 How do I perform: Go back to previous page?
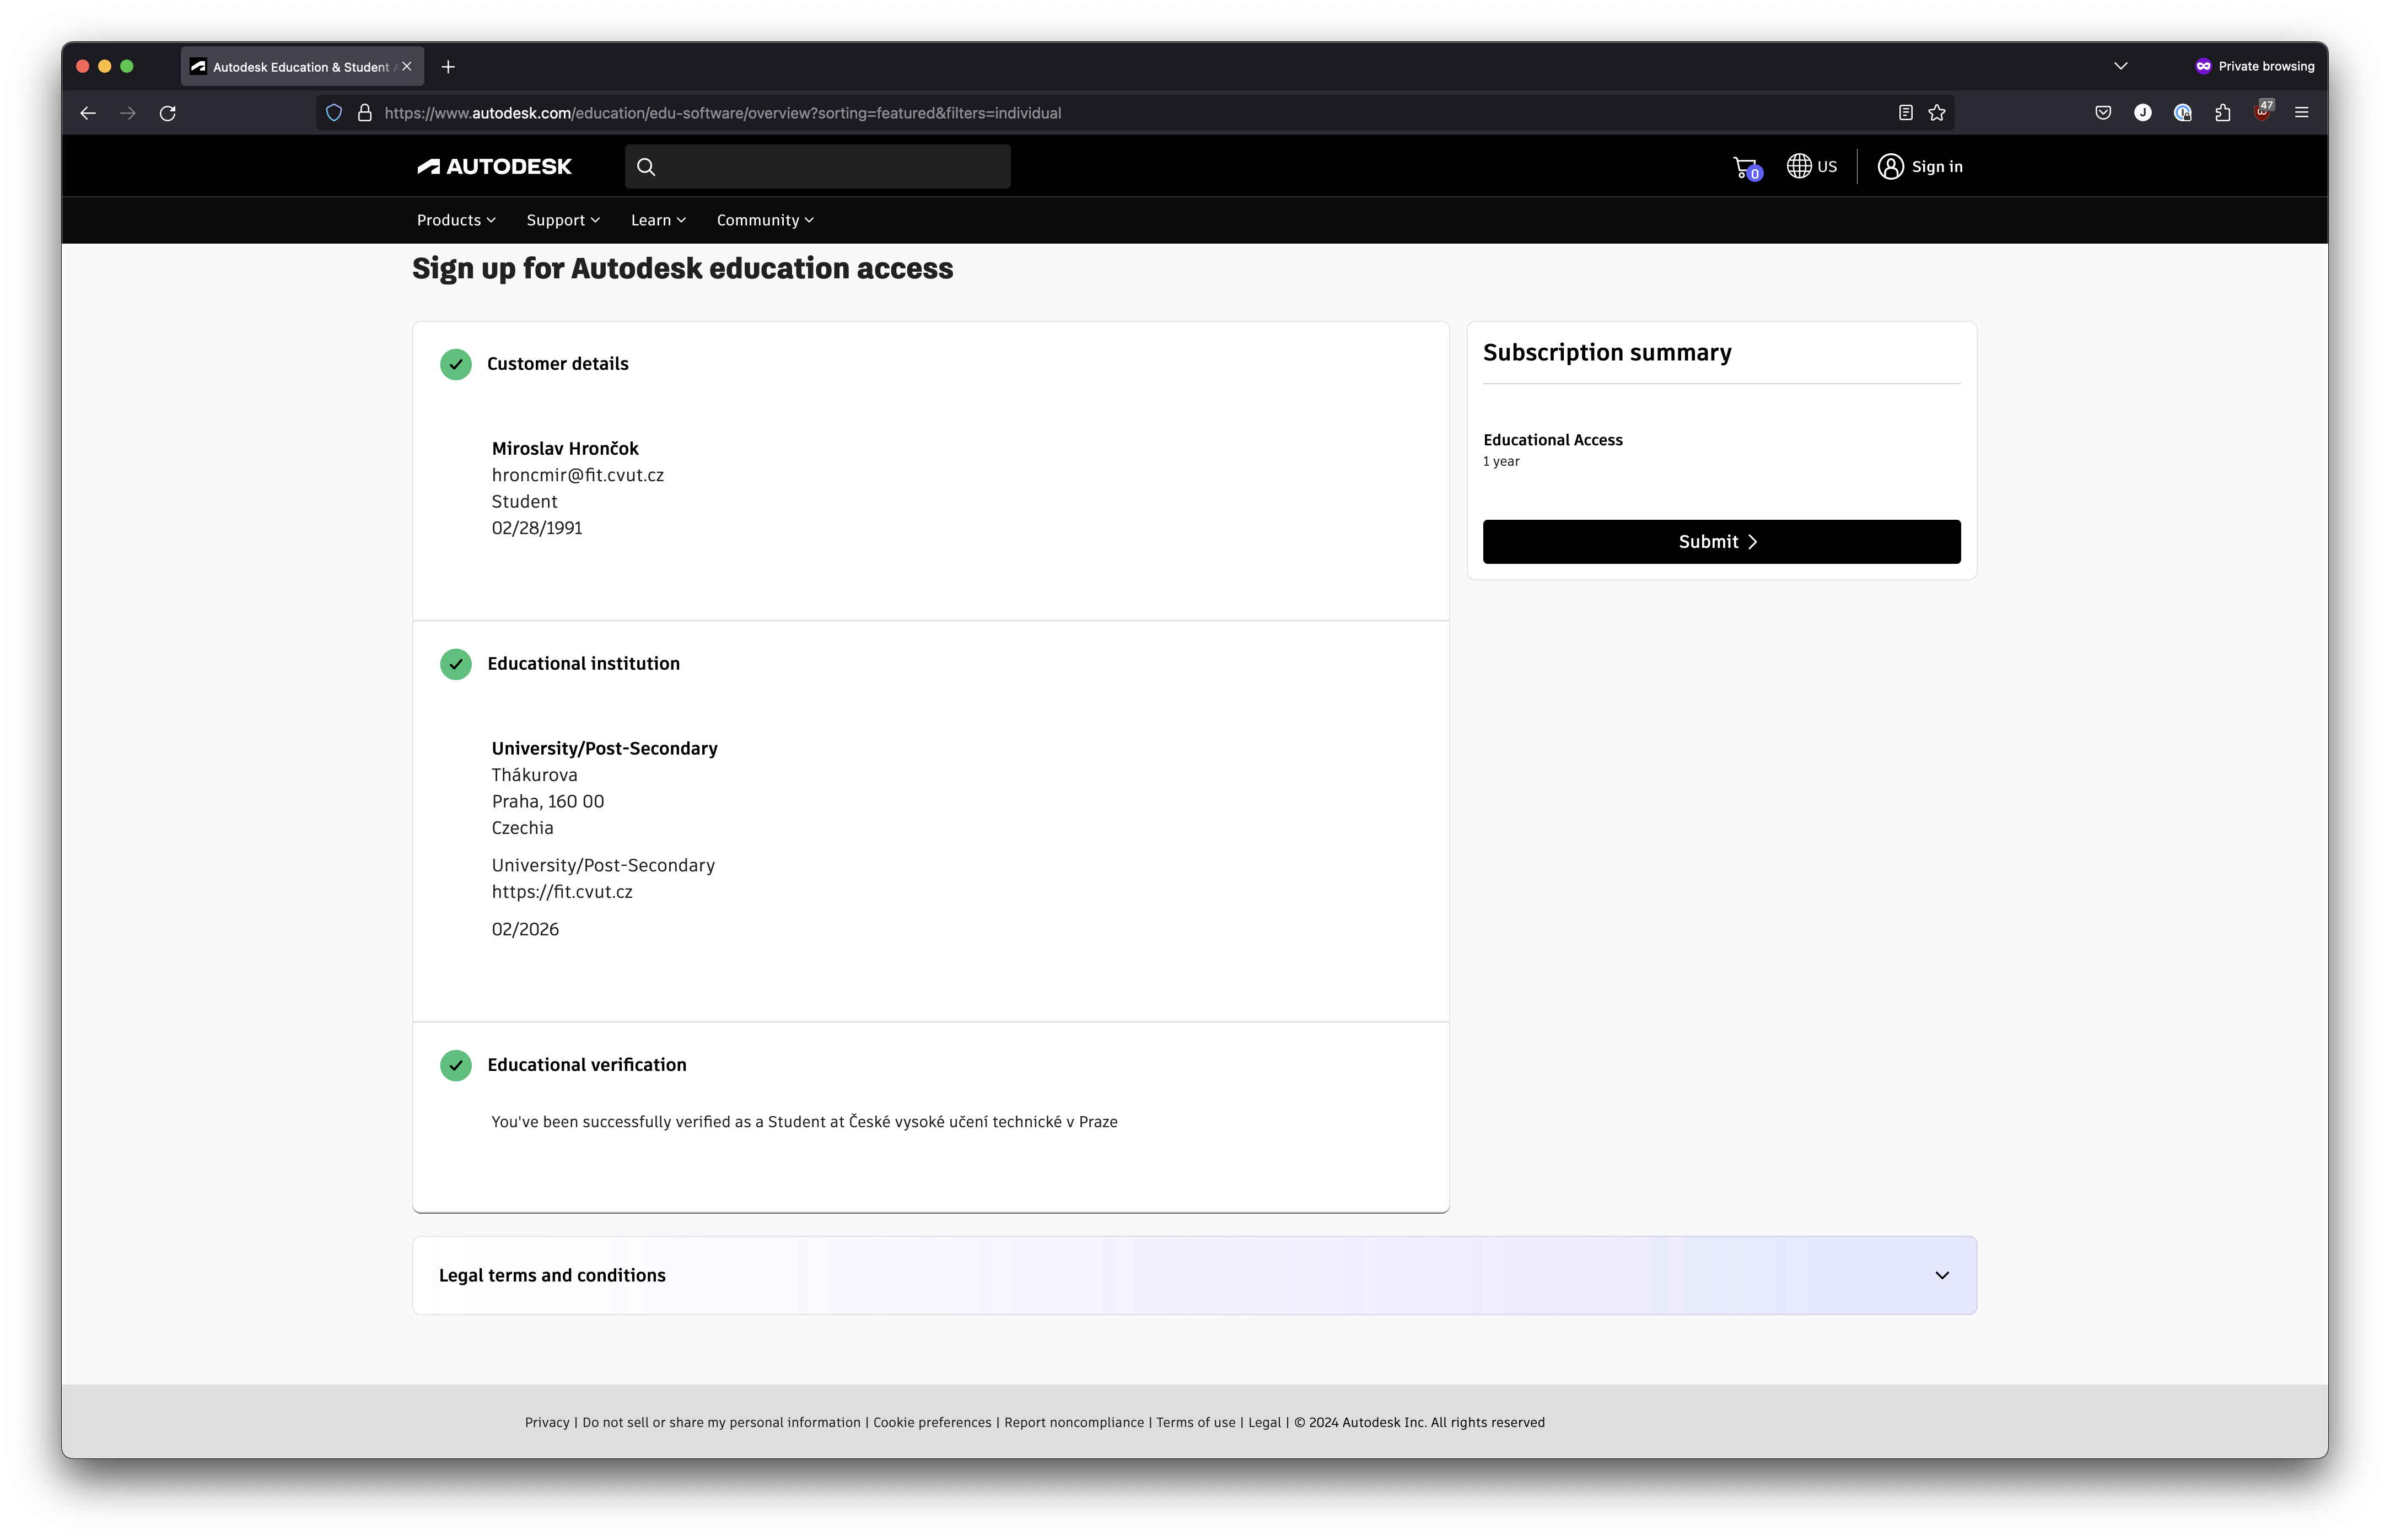(88, 113)
